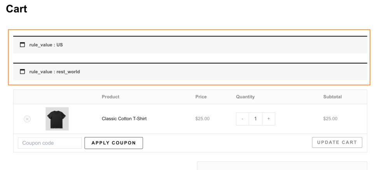The width and height of the screenshot is (381, 170).
Task: Decrease quantity with the minus button
Action: [x=243, y=119]
